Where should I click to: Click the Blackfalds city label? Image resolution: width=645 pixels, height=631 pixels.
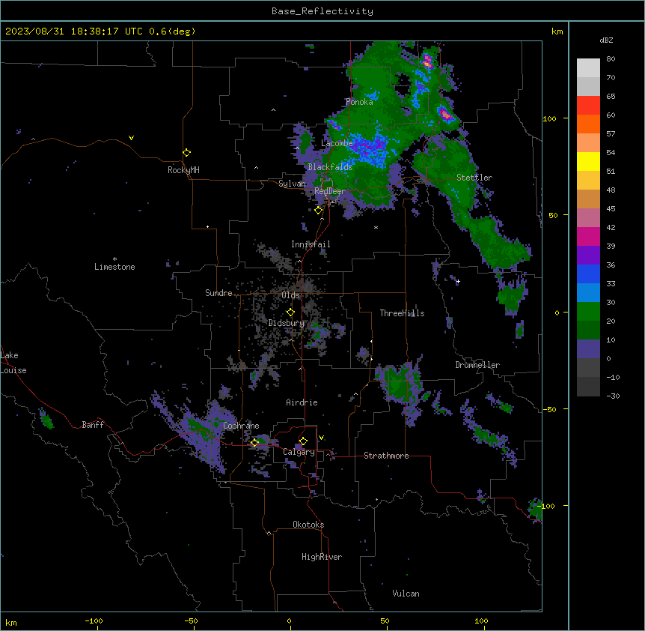point(330,167)
